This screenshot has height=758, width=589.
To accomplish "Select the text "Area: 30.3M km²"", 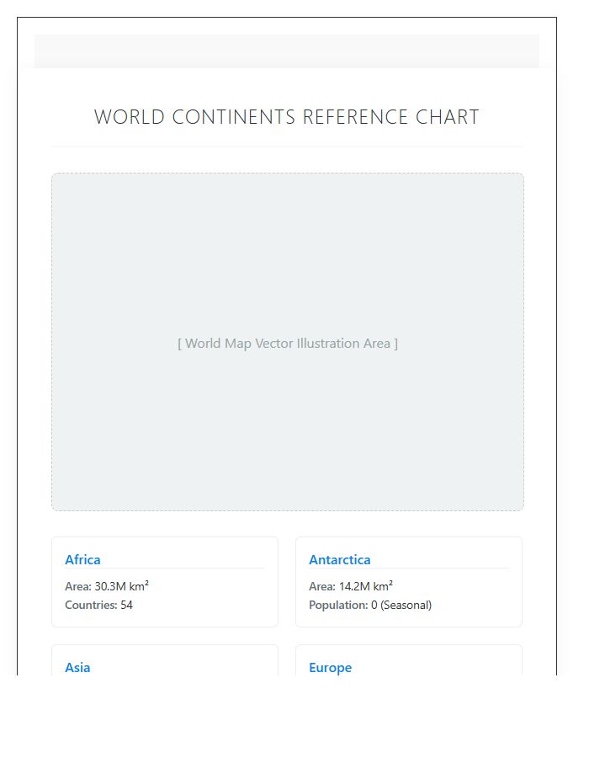I will [107, 586].
